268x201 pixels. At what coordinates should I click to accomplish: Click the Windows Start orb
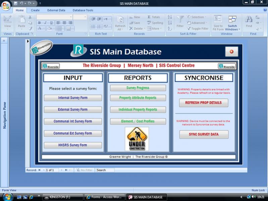click(x=7, y=197)
